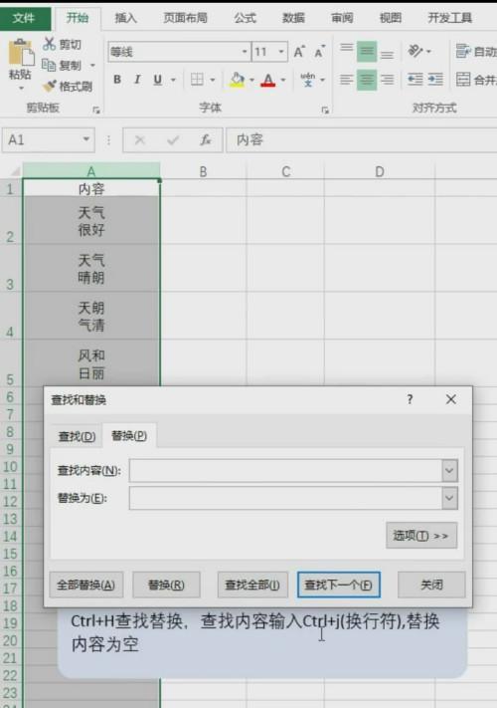The height and width of the screenshot is (708, 497).
Task: Open the 文件 menu
Action: click(x=24, y=18)
